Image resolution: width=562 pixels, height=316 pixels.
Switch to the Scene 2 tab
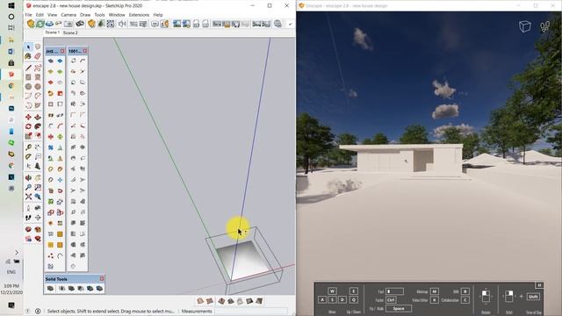70,32
